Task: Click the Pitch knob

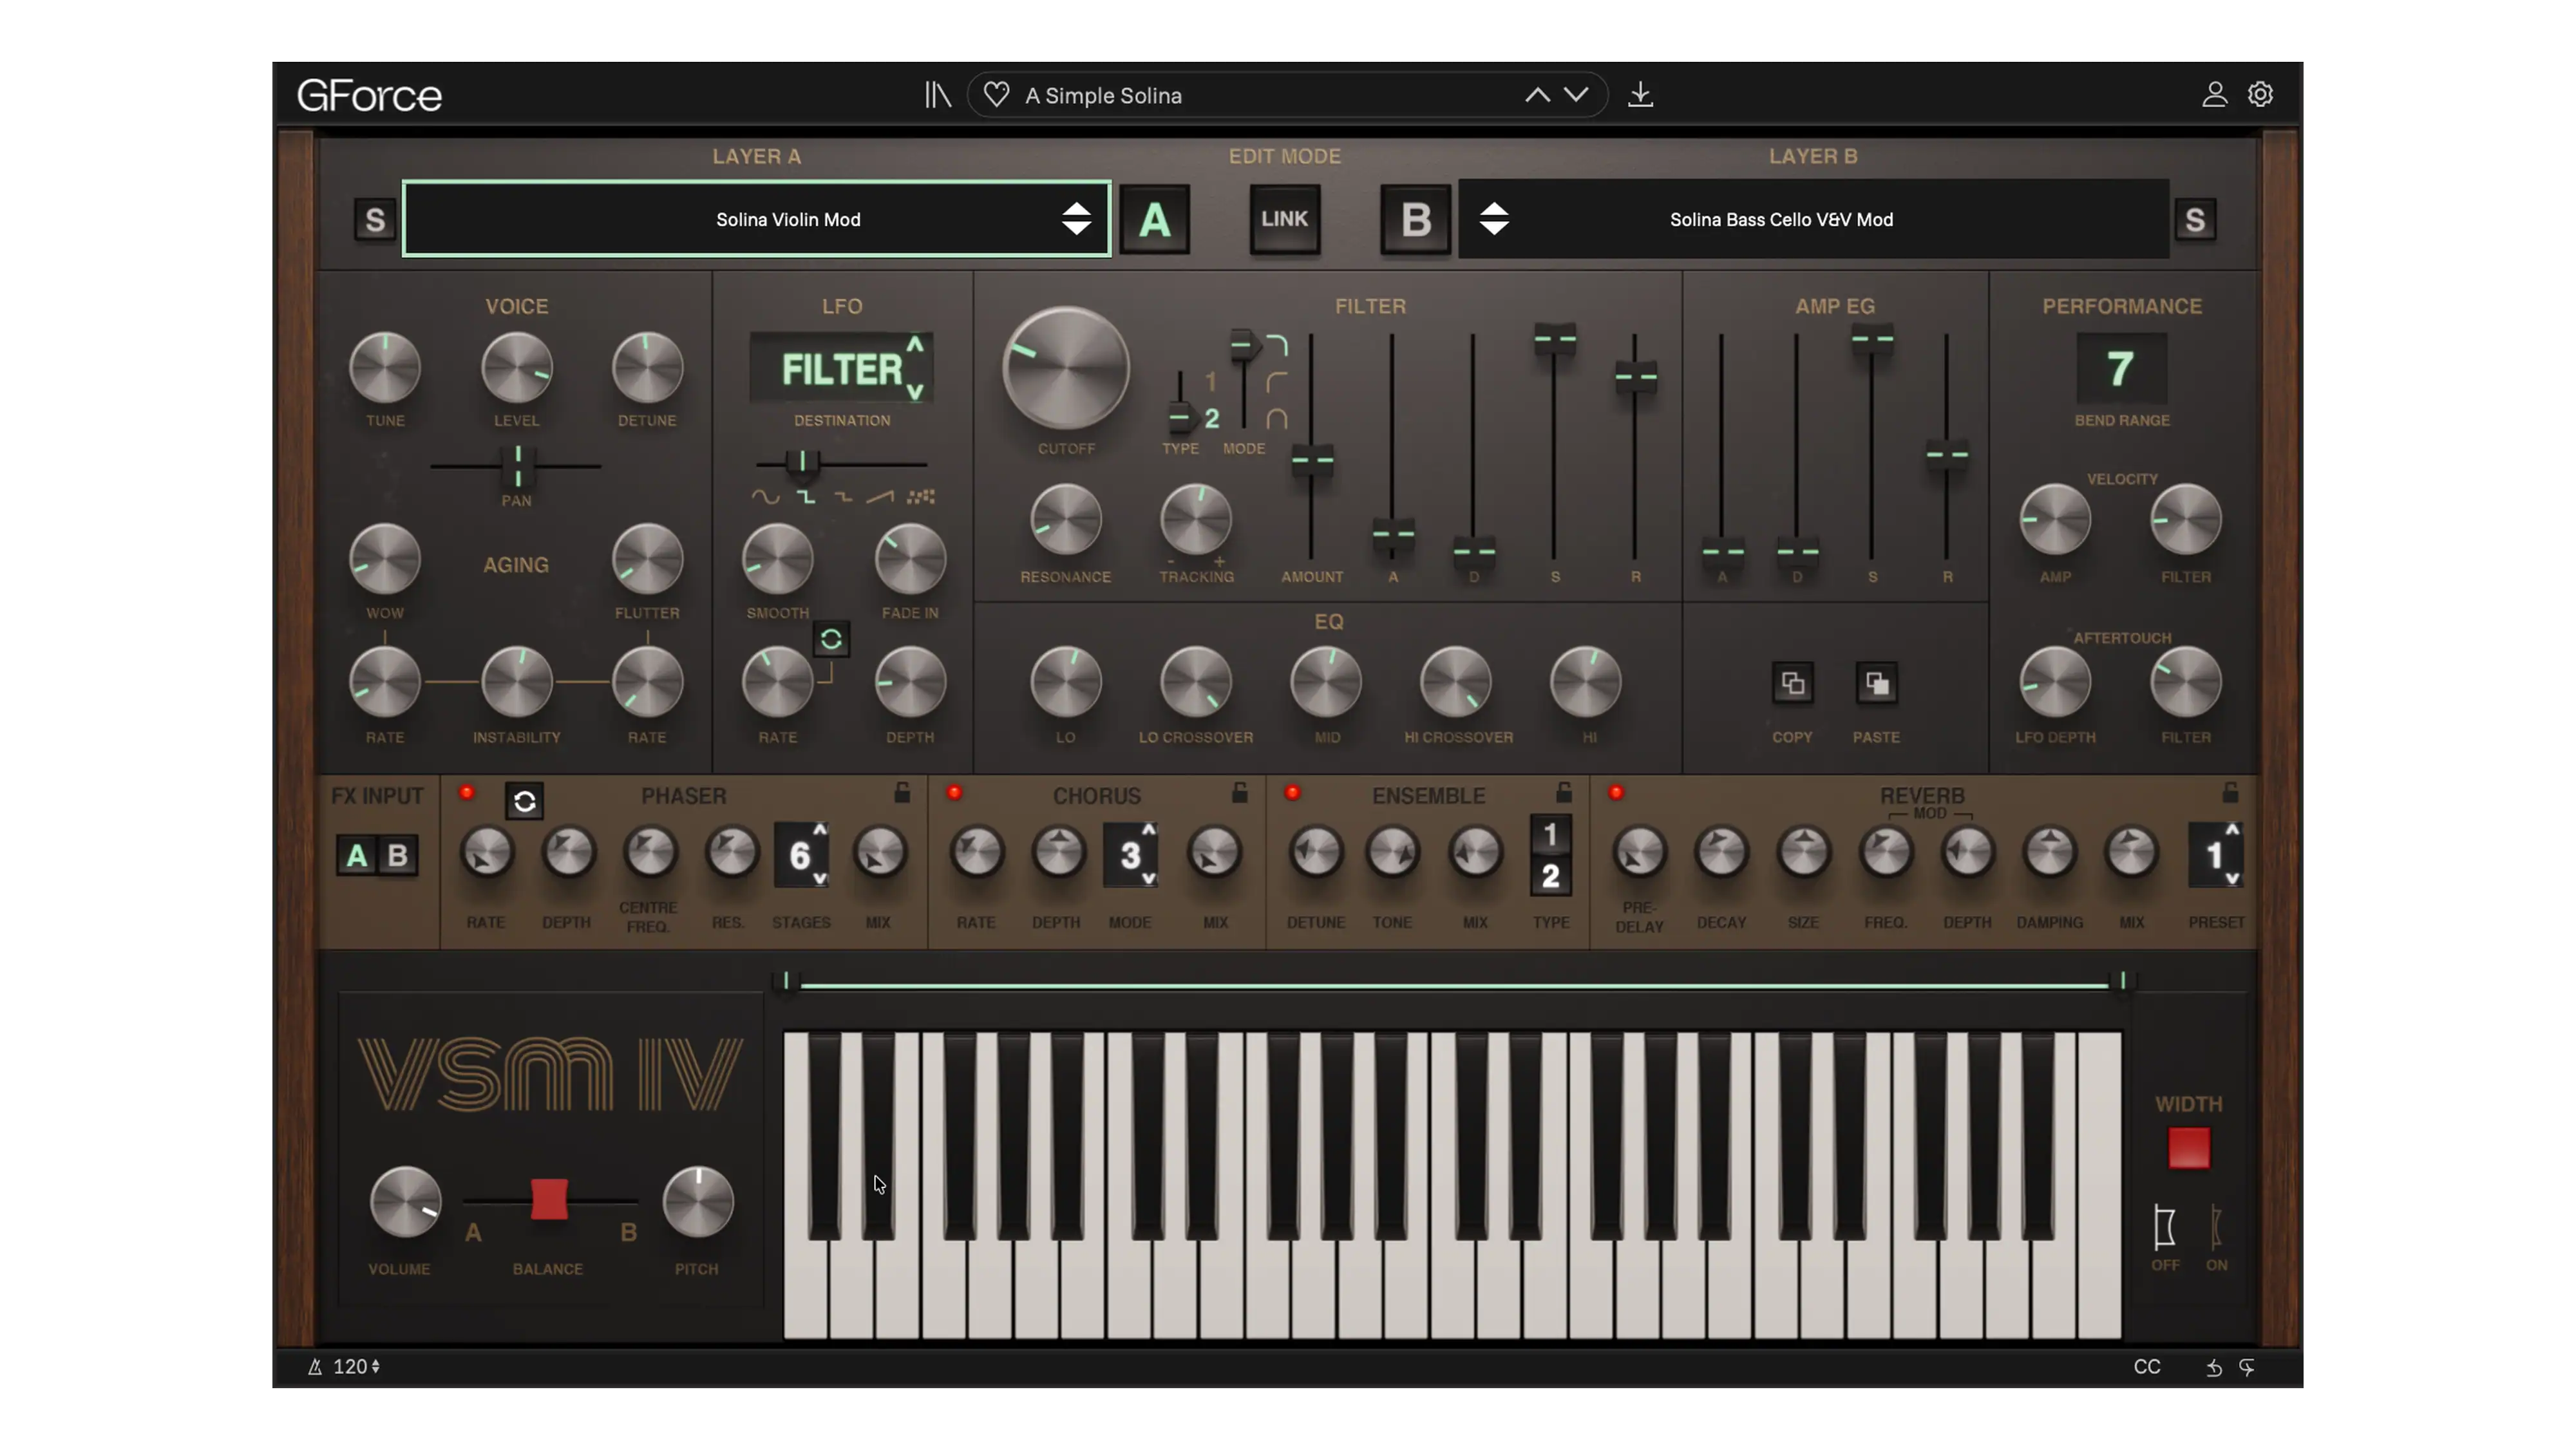Action: coord(698,1202)
